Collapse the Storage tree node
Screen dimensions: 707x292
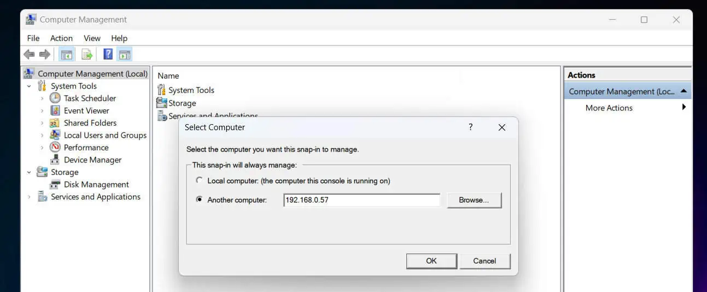tap(29, 172)
